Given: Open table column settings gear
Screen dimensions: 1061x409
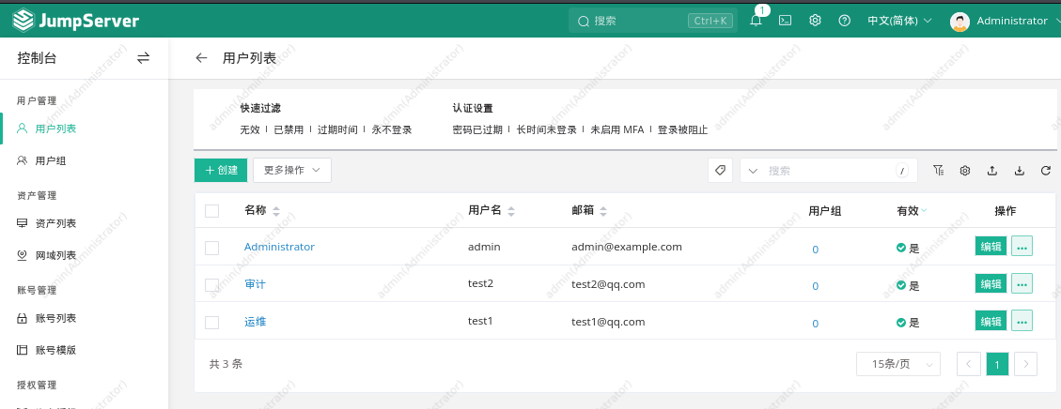Looking at the screenshot, I should [965, 171].
